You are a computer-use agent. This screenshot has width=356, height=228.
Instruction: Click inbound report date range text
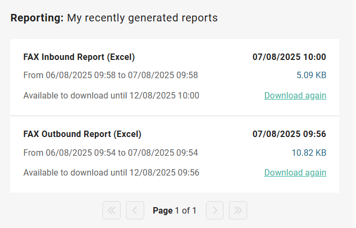coord(110,75)
